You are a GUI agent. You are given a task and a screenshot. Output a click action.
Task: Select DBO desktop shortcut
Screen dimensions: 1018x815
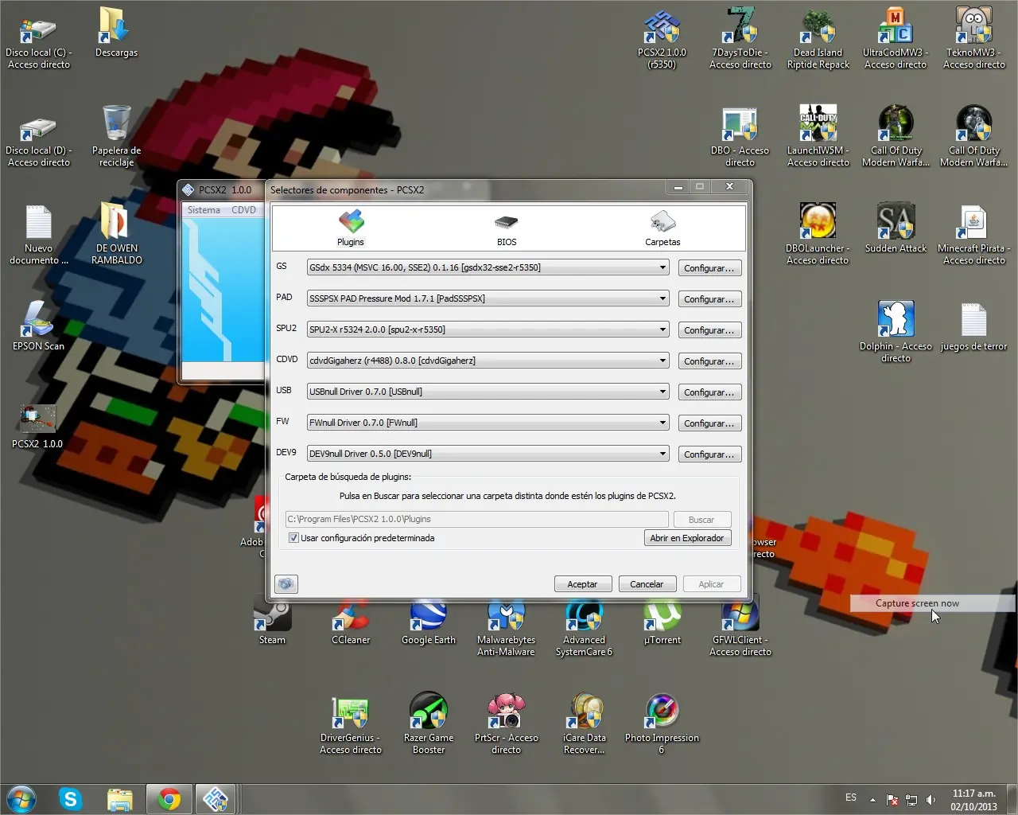pos(740,136)
